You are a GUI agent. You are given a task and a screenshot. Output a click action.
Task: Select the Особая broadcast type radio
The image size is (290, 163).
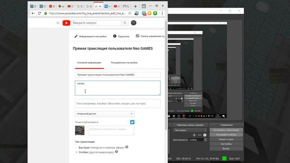(77, 152)
